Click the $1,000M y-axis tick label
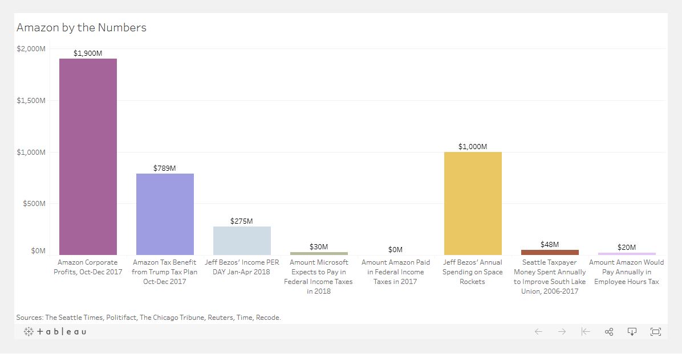The width and height of the screenshot is (682, 354). point(31,153)
